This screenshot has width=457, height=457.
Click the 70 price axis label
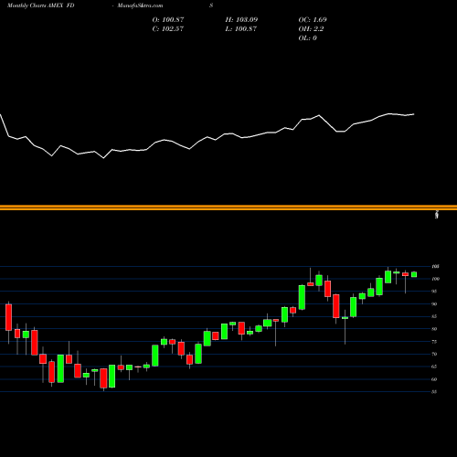click(434, 354)
